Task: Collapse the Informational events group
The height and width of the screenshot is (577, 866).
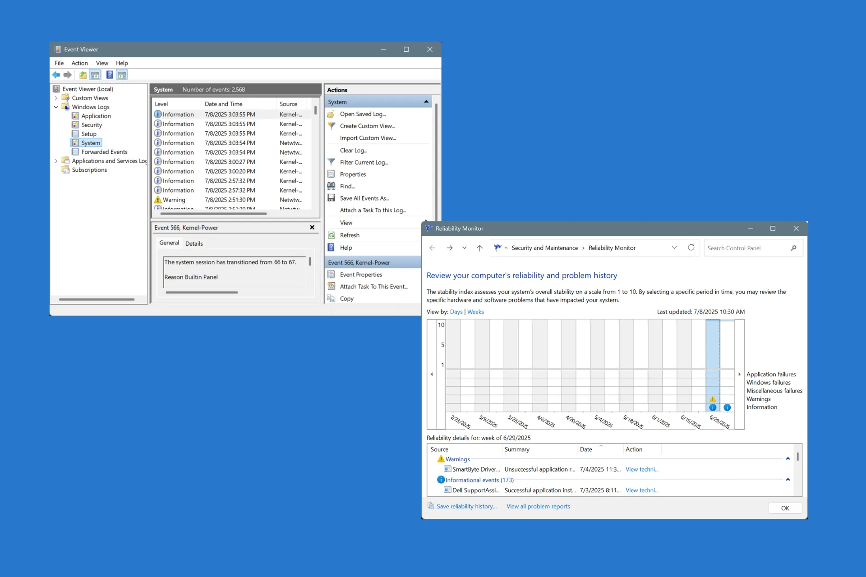Action: pyautogui.click(x=788, y=479)
